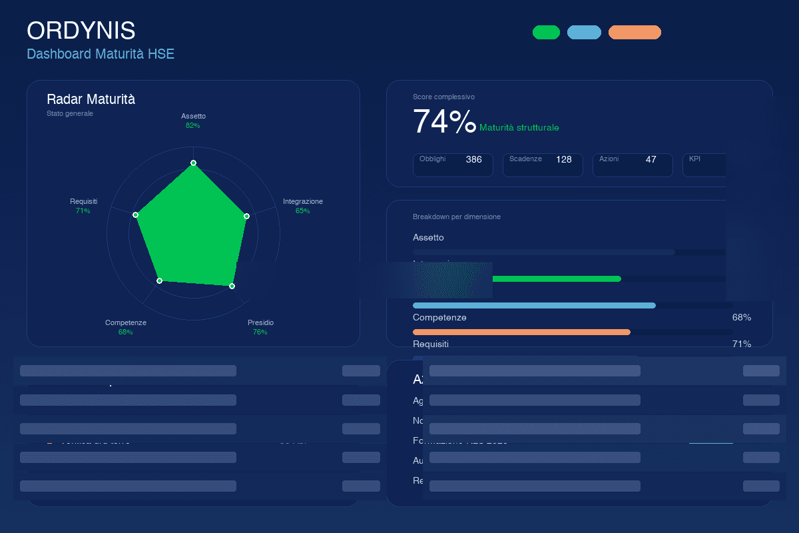Click the Azioni 47 card
The height and width of the screenshot is (533, 799).
(633, 165)
